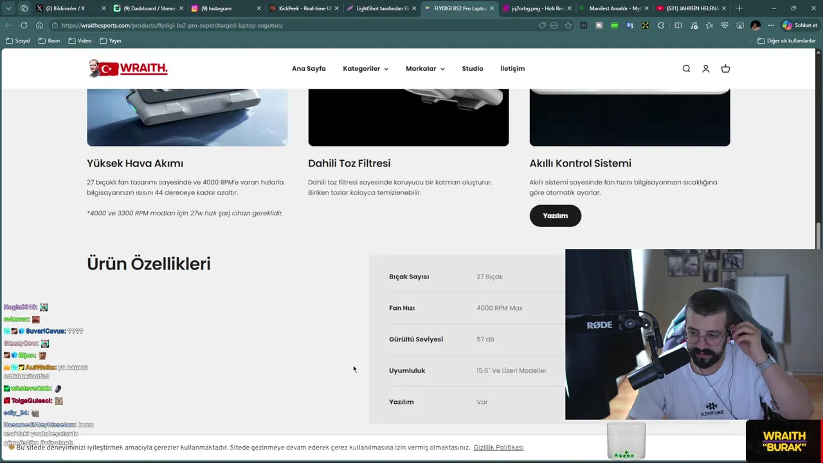Open the price tag shopping icon

click(542, 25)
